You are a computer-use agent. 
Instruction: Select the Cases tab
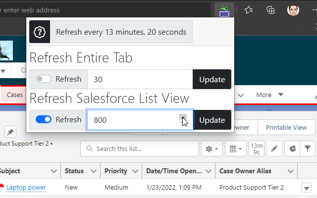(x=14, y=95)
